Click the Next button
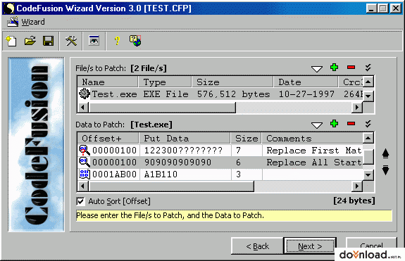Viewport: 405px width, 261px height. [310, 246]
